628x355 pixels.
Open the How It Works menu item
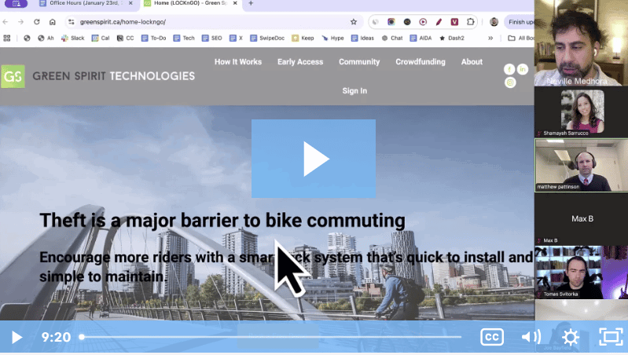238,62
